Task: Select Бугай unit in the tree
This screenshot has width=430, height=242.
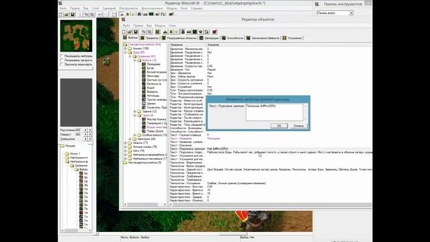Action: pos(150,68)
